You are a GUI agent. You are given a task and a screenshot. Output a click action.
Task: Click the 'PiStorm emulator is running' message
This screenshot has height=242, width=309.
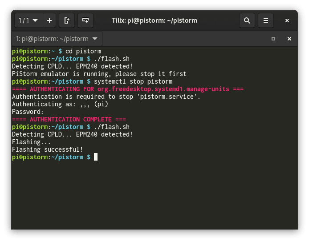[99, 74]
